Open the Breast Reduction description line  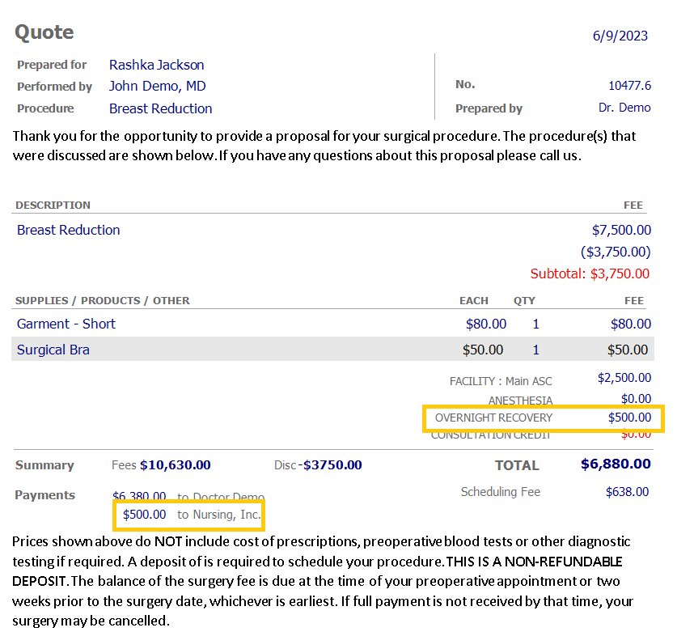(68, 230)
